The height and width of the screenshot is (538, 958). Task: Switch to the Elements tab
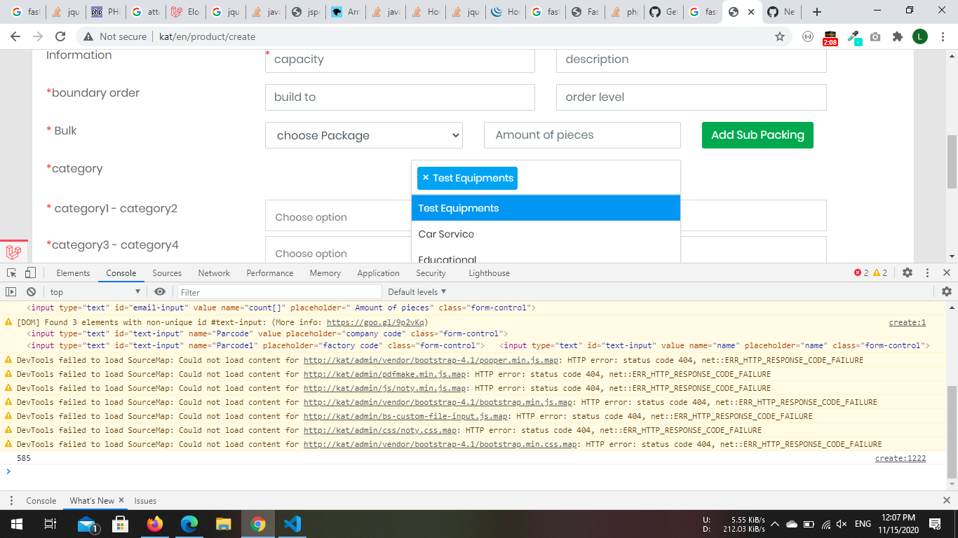73,273
